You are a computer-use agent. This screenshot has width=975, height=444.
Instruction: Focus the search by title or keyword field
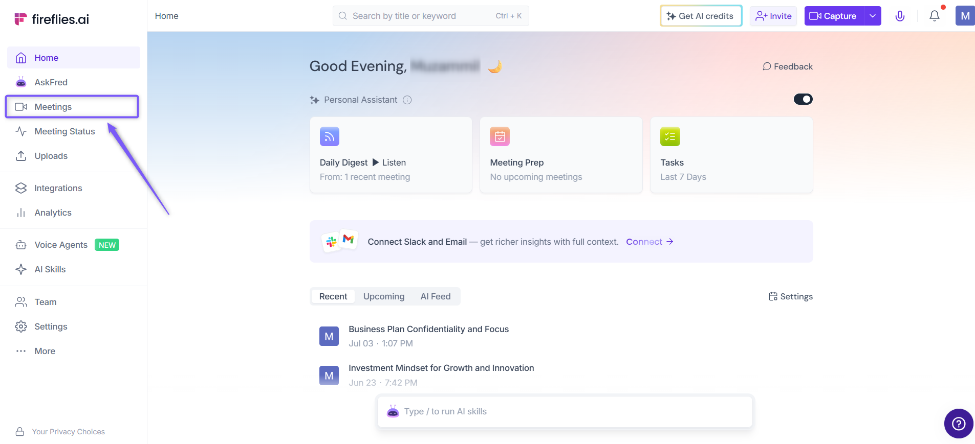point(431,16)
